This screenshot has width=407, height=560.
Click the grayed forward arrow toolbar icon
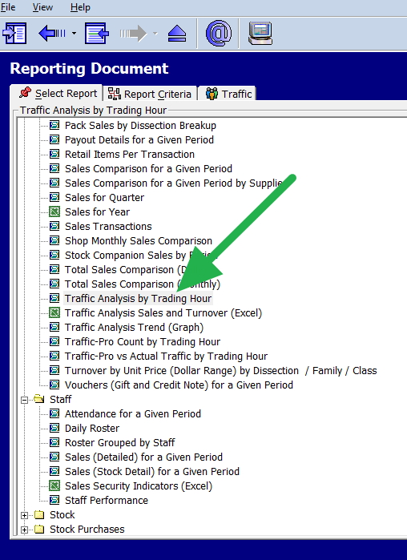tap(133, 34)
